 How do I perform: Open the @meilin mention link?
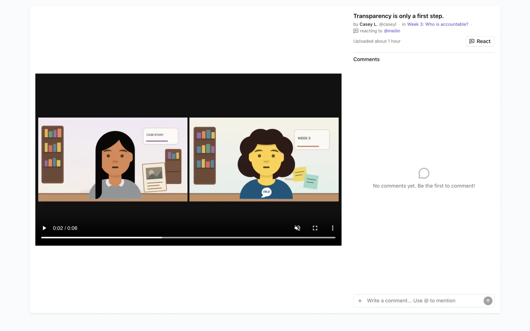[392, 31]
